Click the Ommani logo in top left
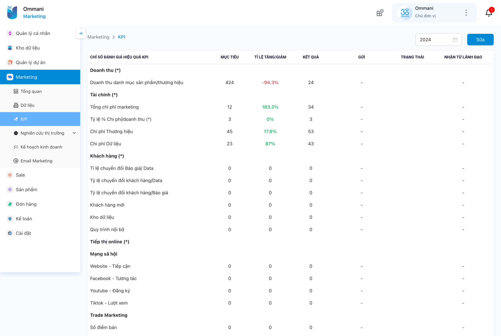Image resolution: width=501 pixels, height=336 pixels. (12, 13)
